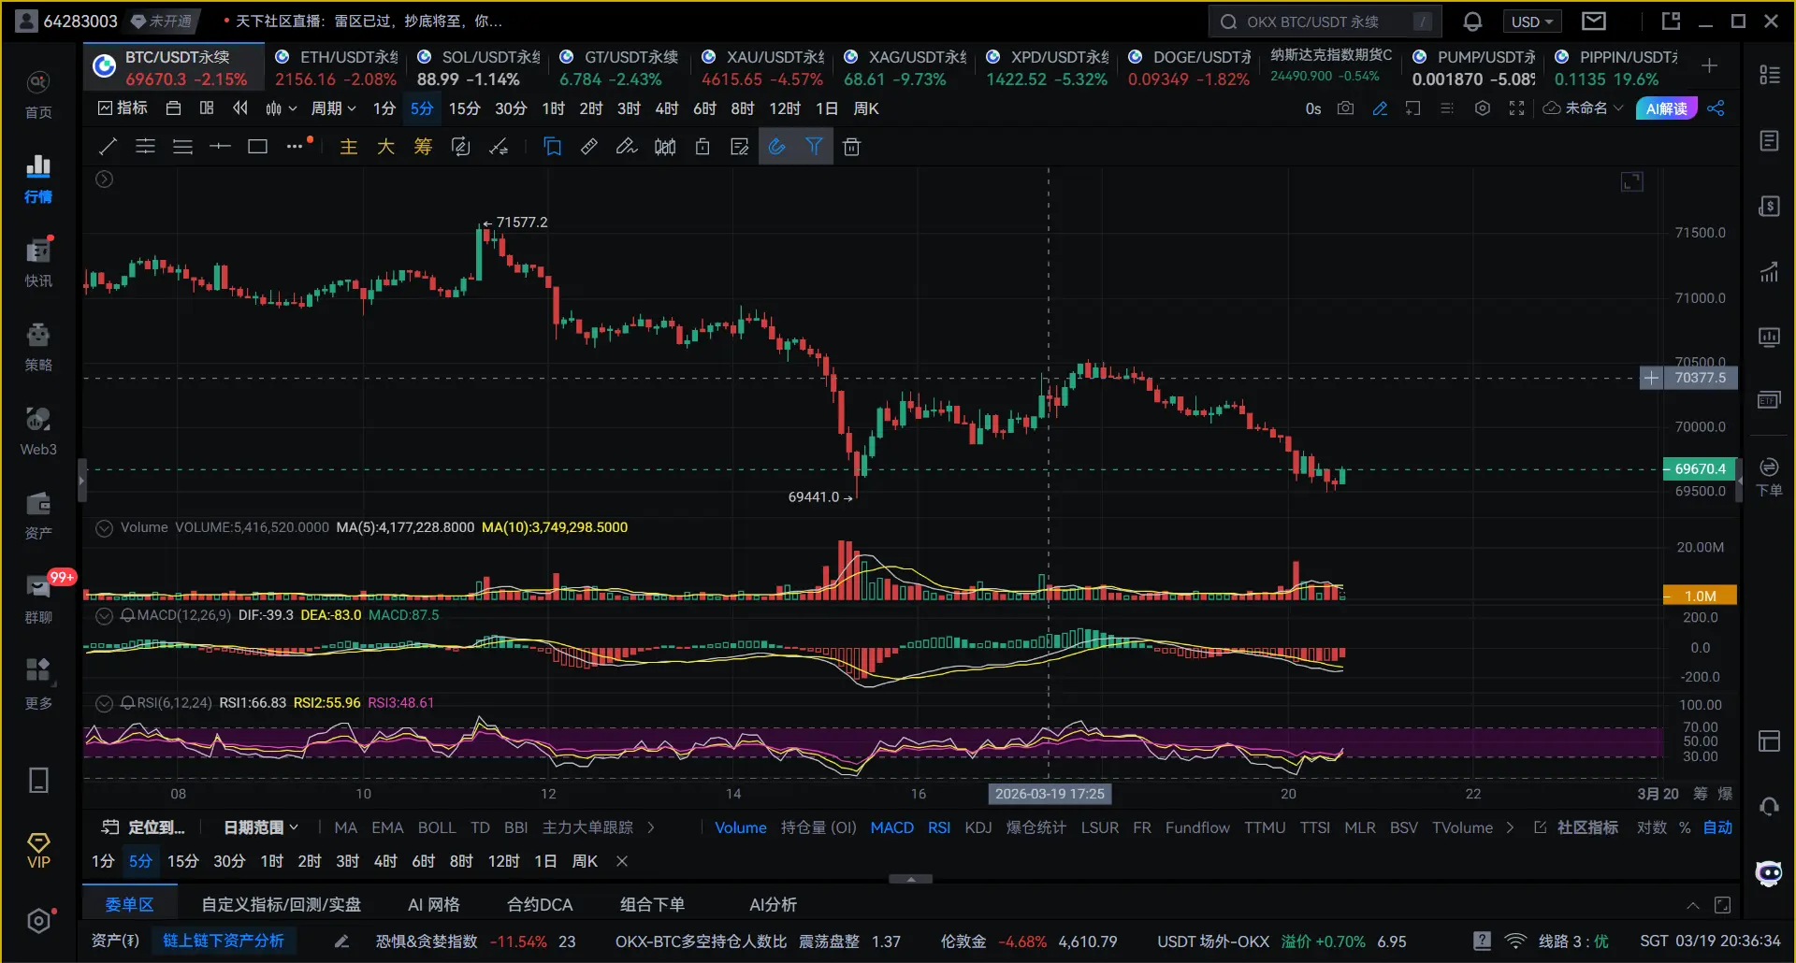The width and height of the screenshot is (1796, 963).
Task: Expand more sub-indicators after TVolume
Action: [1510, 827]
